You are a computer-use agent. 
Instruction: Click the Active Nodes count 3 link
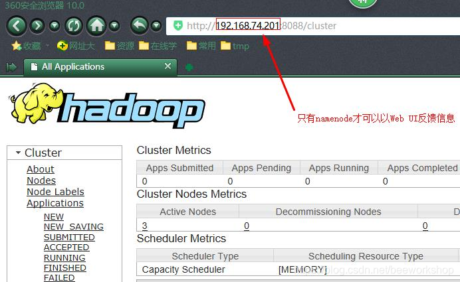[145, 226]
